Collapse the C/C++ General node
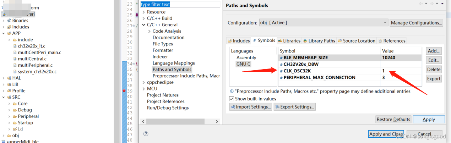The height and width of the screenshot is (143, 451). tap(143, 25)
